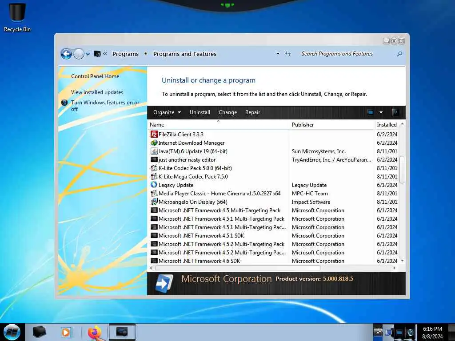Expand the address bar history dropdown
Screen dimensions: 455x341
[x=278, y=54]
